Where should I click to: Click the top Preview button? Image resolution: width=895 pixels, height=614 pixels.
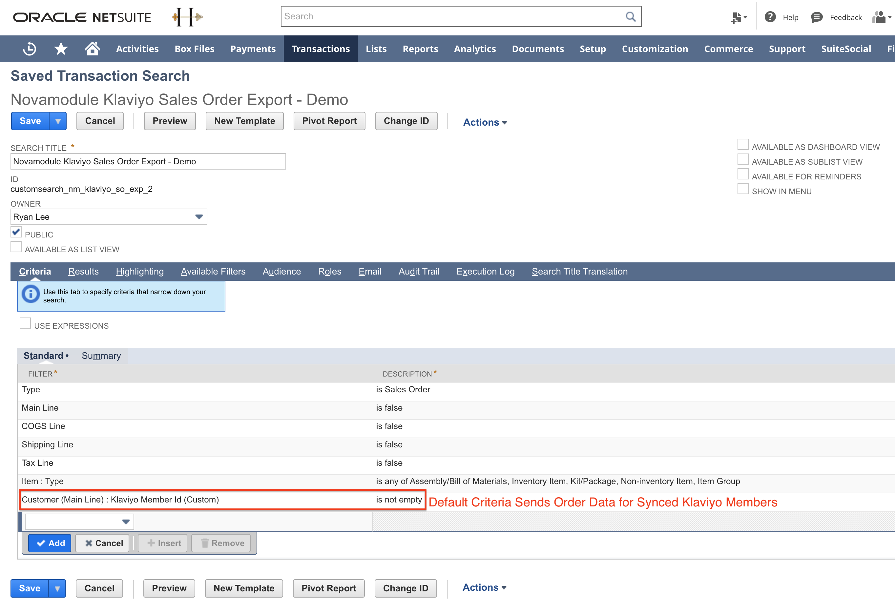click(170, 121)
